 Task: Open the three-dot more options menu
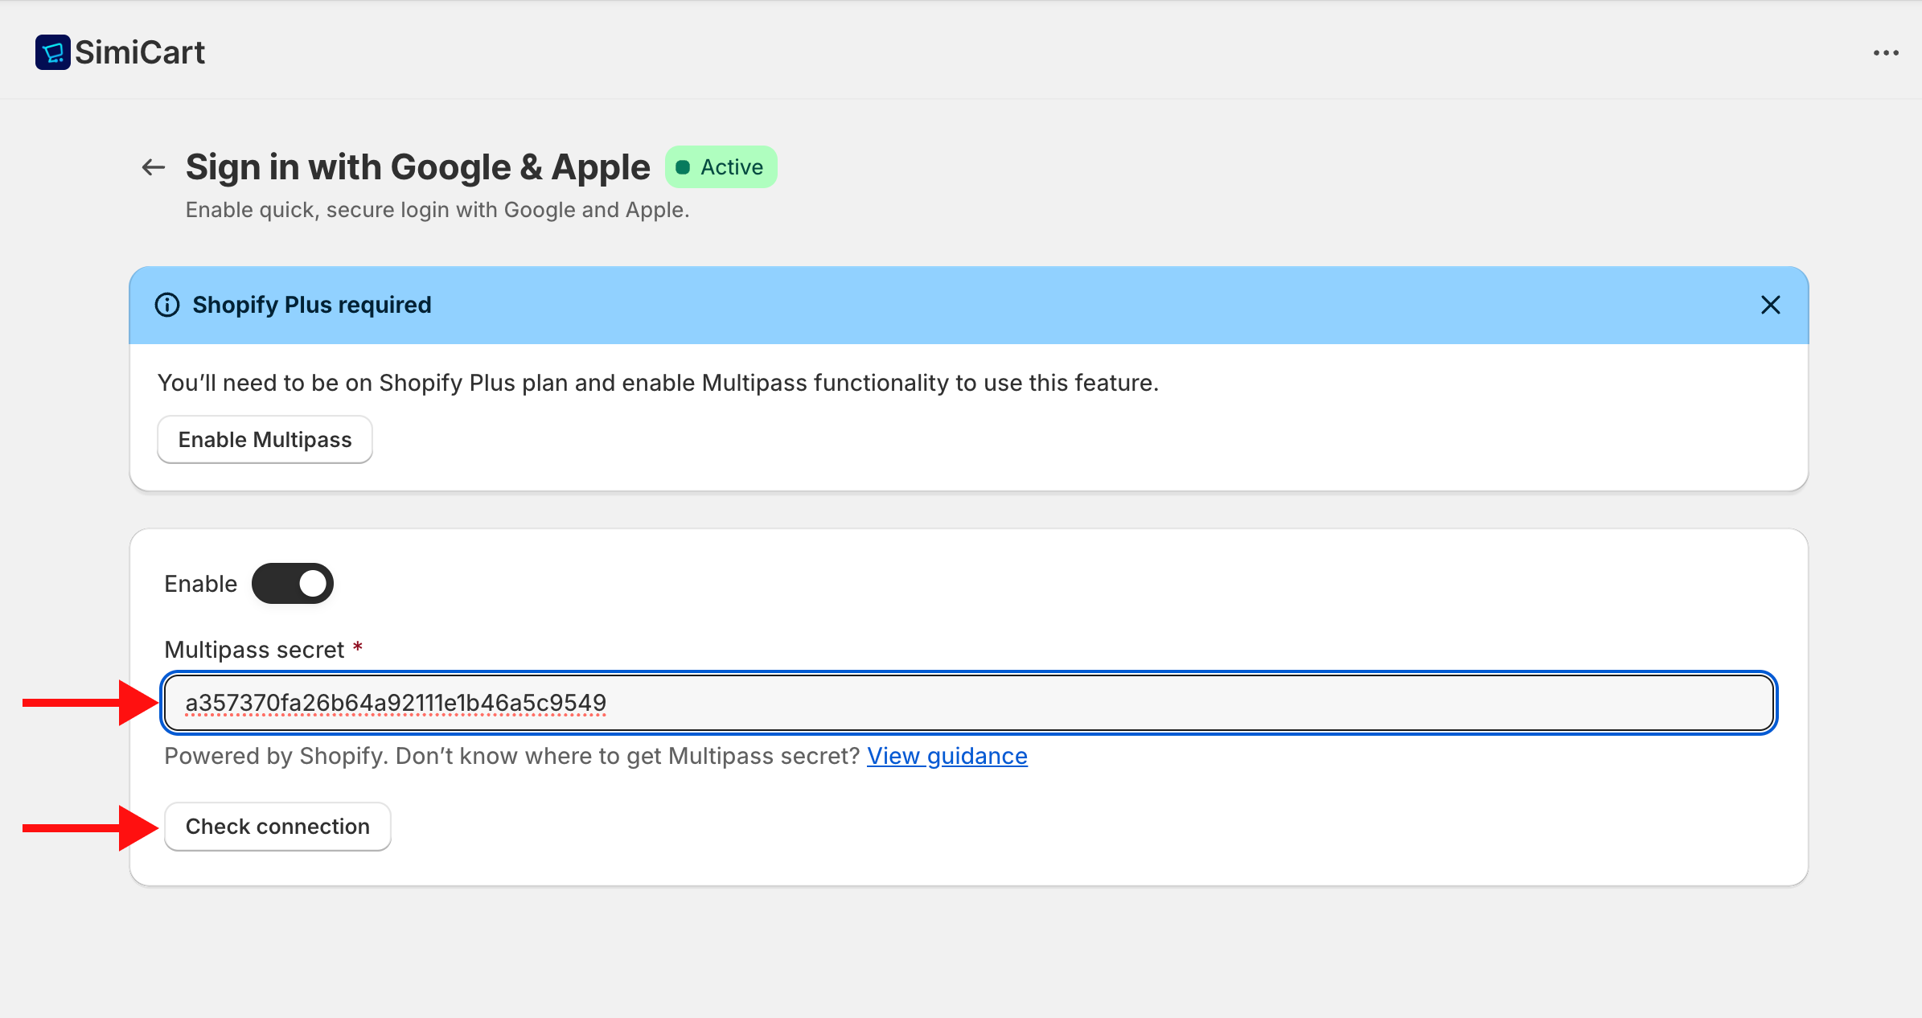coord(1885,53)
